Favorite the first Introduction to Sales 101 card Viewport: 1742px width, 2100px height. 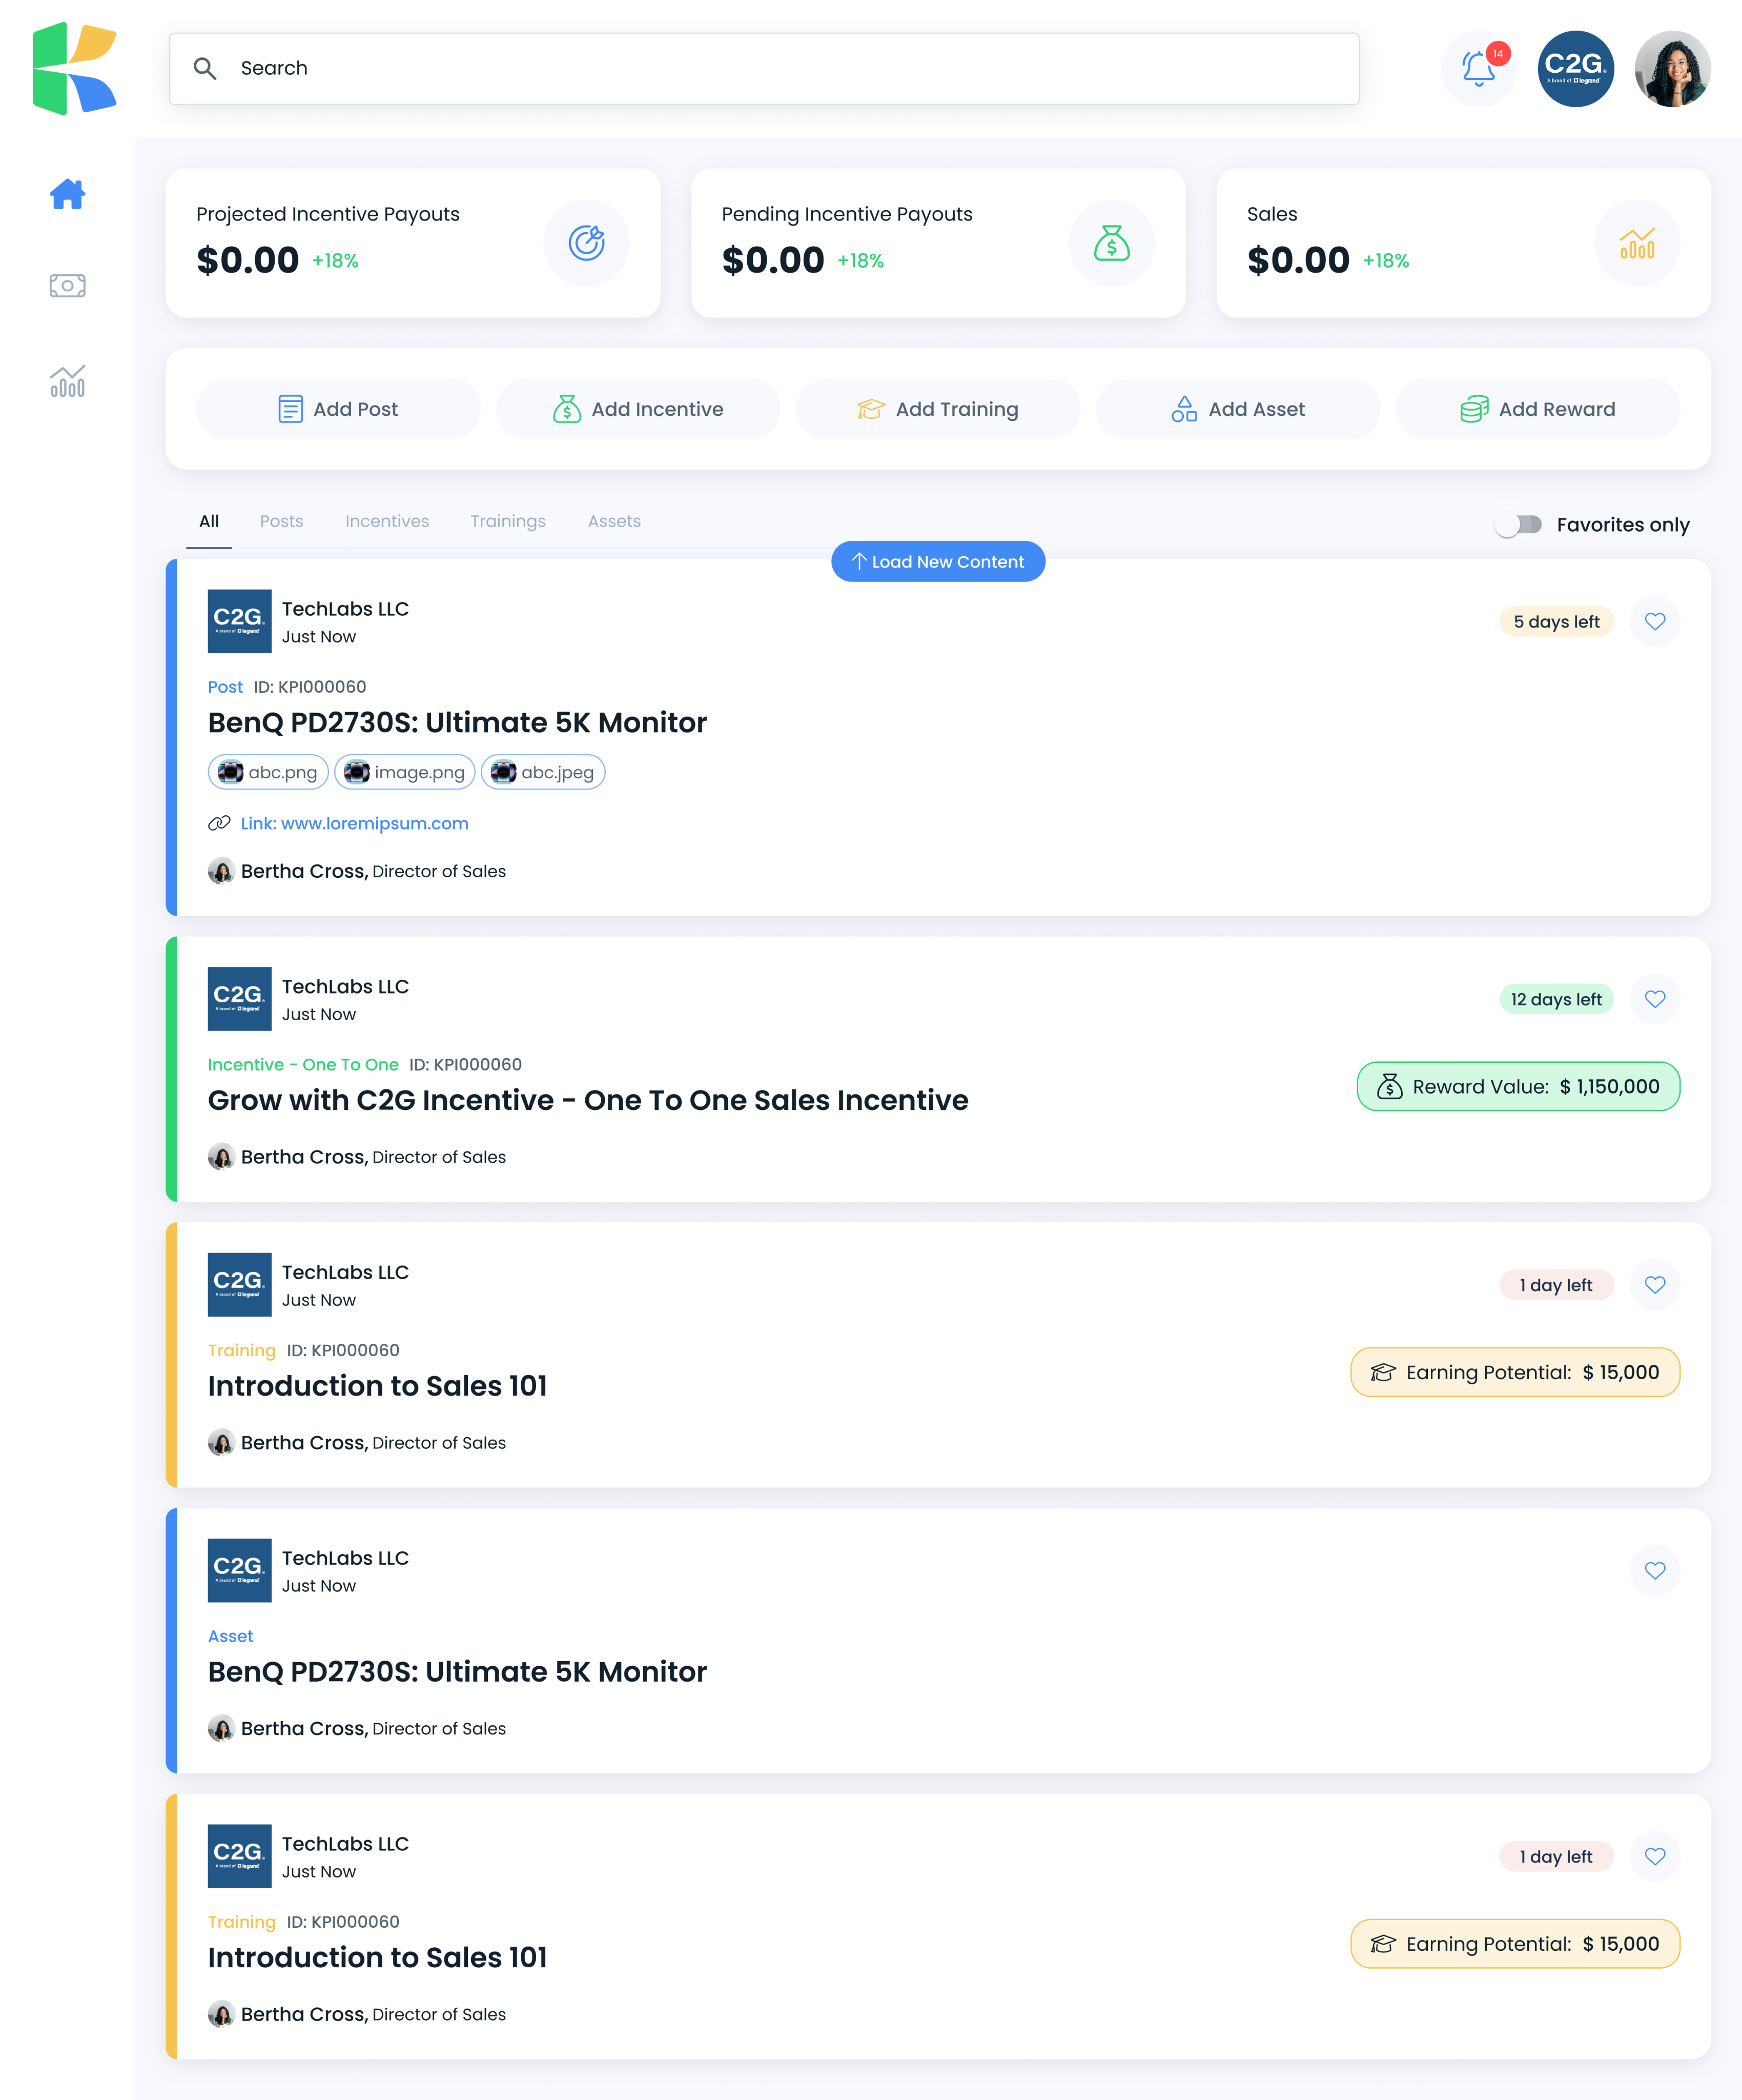pyautogui.click(x=1655, y=1285)
